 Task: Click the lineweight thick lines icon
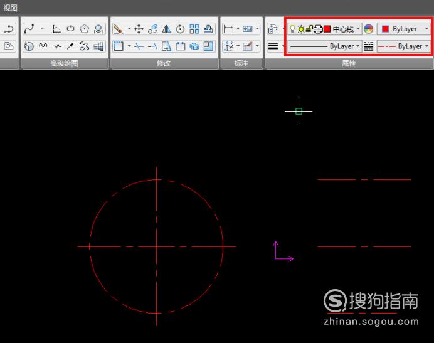pos(273,46)
